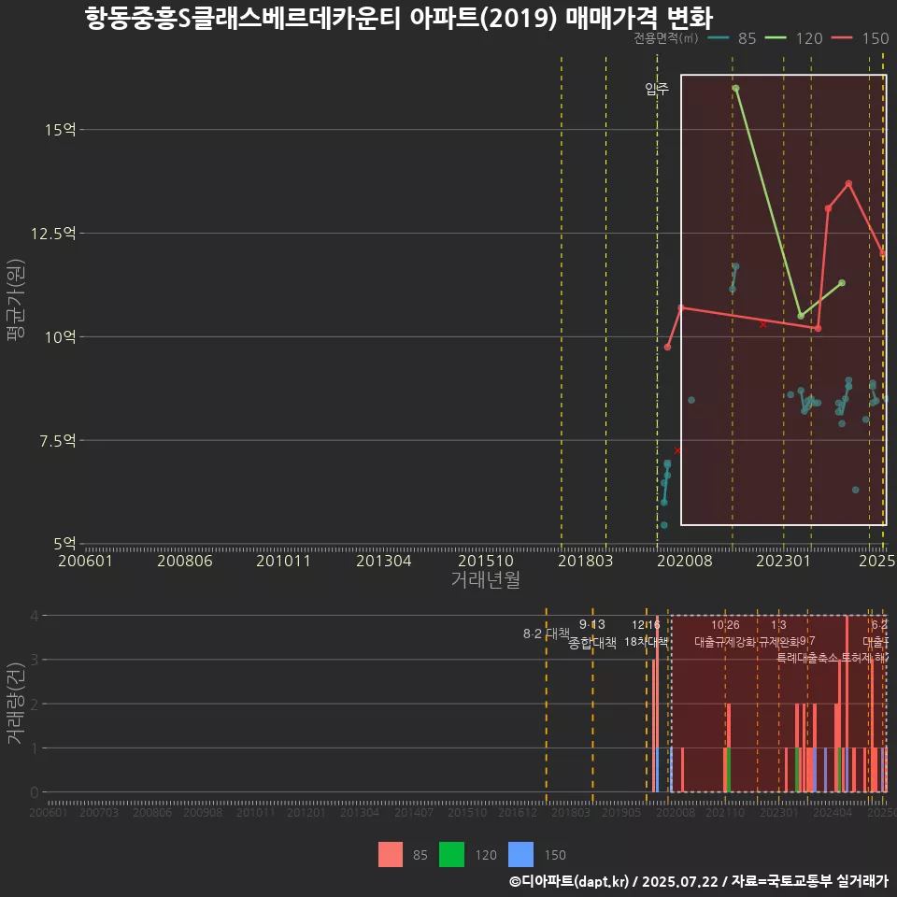Select the 120 line legend entry at top

pyautogui.click(x=794, y=38)
